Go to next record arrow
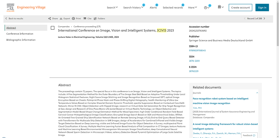This screenshot has height=138, width=279. [x=264, y=19]
